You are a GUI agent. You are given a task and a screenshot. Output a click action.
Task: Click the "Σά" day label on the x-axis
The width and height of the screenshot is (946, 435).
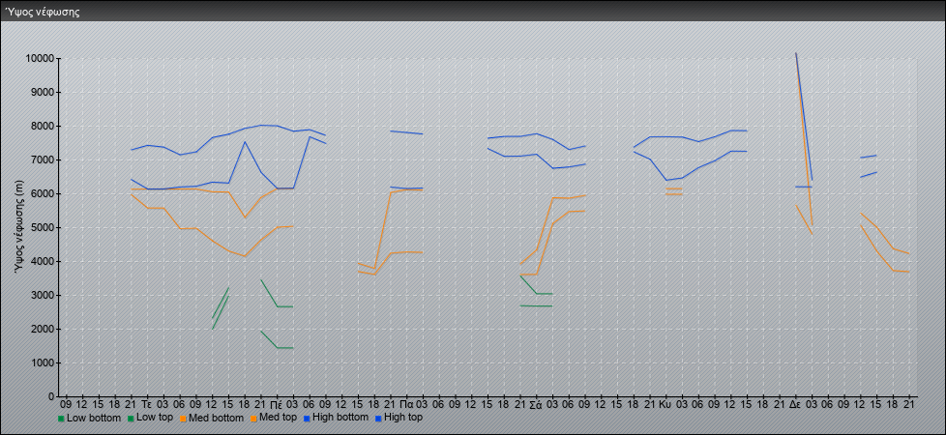click(x=536, y=404)
